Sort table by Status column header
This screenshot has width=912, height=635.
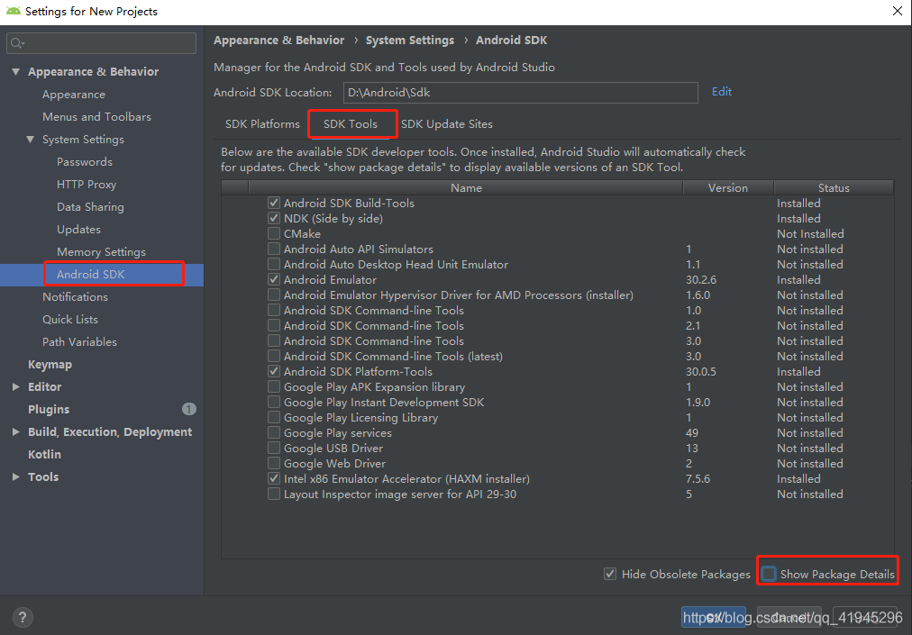[834, 188]
